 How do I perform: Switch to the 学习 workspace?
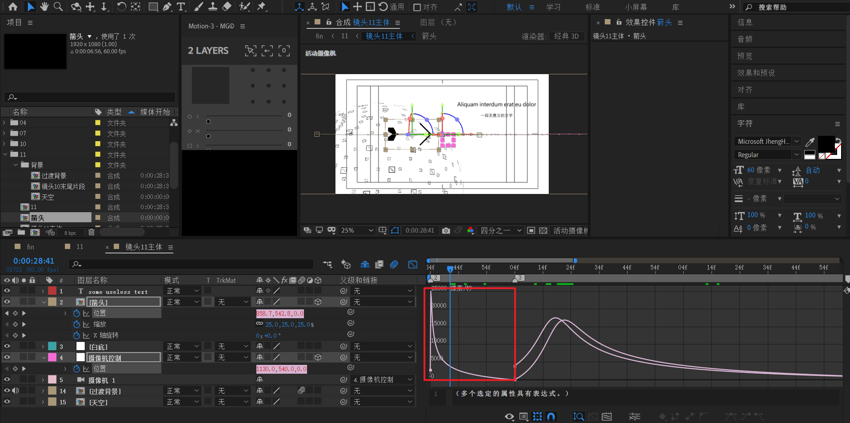(553, 7)
